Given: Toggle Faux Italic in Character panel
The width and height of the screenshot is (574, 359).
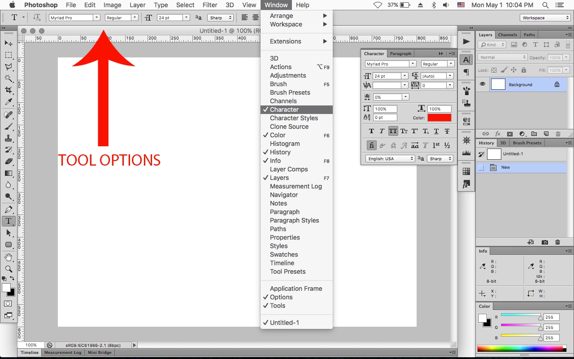Looking at the screenshot, I should pos(382,131).
